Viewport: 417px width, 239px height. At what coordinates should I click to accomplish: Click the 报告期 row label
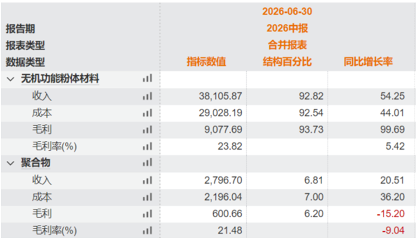(x=21, y=28)
